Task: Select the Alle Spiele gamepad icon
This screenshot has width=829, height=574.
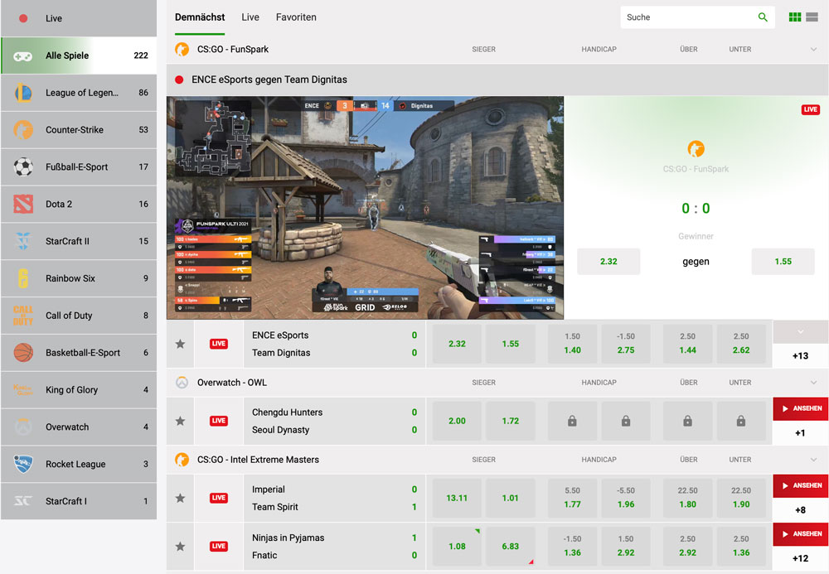Action: click(x=22, y=56)
